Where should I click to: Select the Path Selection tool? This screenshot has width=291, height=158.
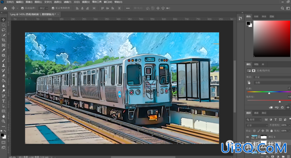(3, 106)
